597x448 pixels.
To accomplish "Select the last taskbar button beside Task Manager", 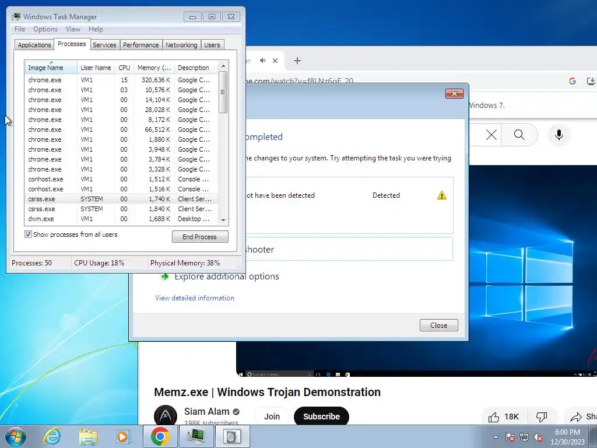I will tap(232, 436).
